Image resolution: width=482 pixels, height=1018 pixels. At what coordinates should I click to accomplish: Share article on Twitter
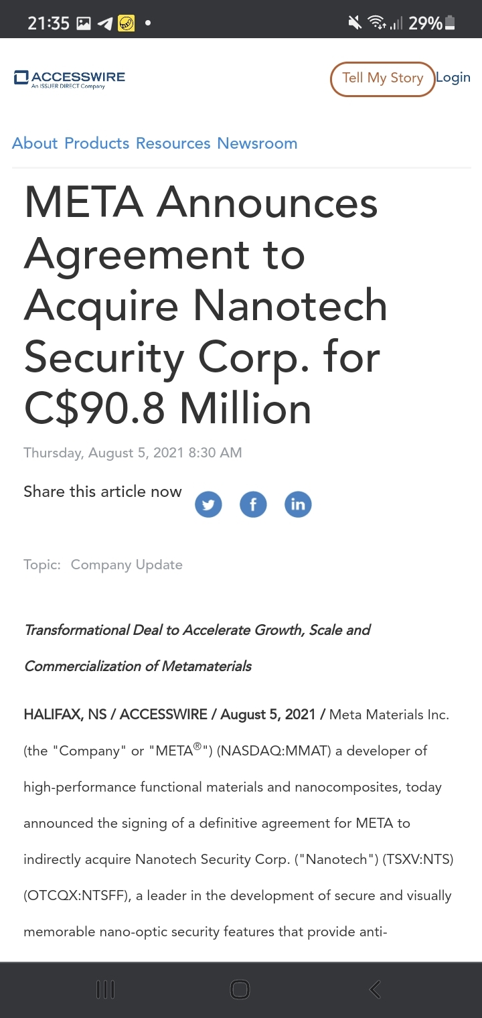[208, 504]
